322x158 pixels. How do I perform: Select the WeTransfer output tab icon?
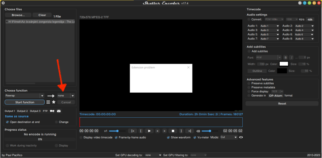click(x=52, y=111)
